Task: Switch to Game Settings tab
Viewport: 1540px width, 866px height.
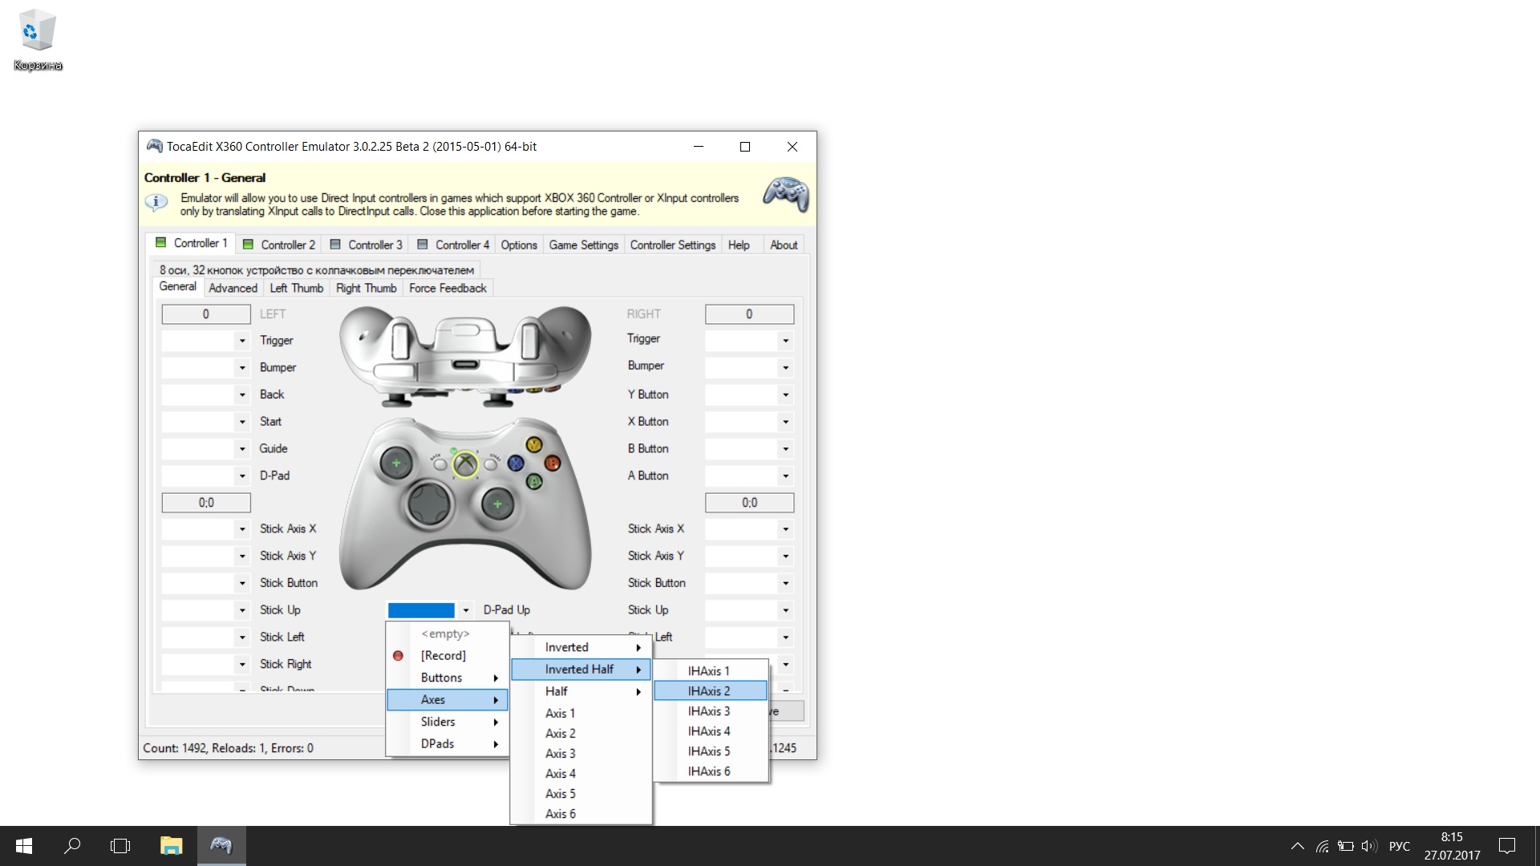Action: pos(583,245)
